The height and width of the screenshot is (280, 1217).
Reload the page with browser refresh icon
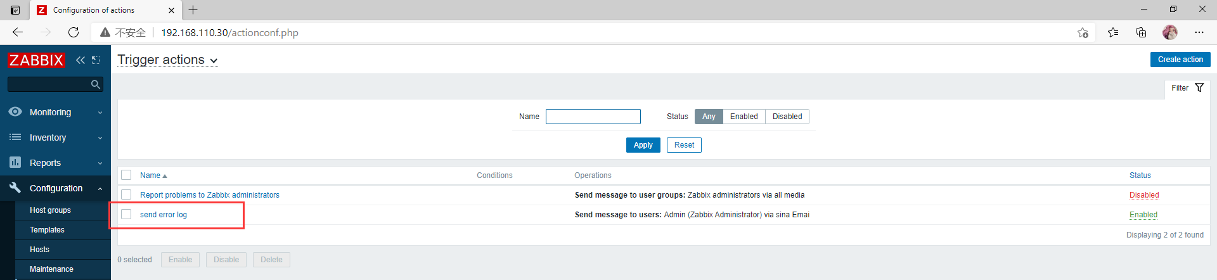[74, 32]
